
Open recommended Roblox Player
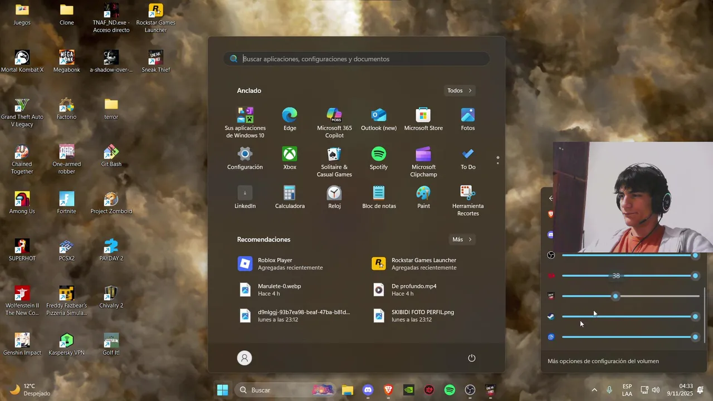[290, 263]
